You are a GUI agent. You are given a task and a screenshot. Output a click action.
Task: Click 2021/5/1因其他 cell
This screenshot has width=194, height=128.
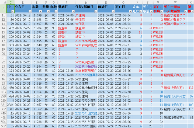(86, 113)
